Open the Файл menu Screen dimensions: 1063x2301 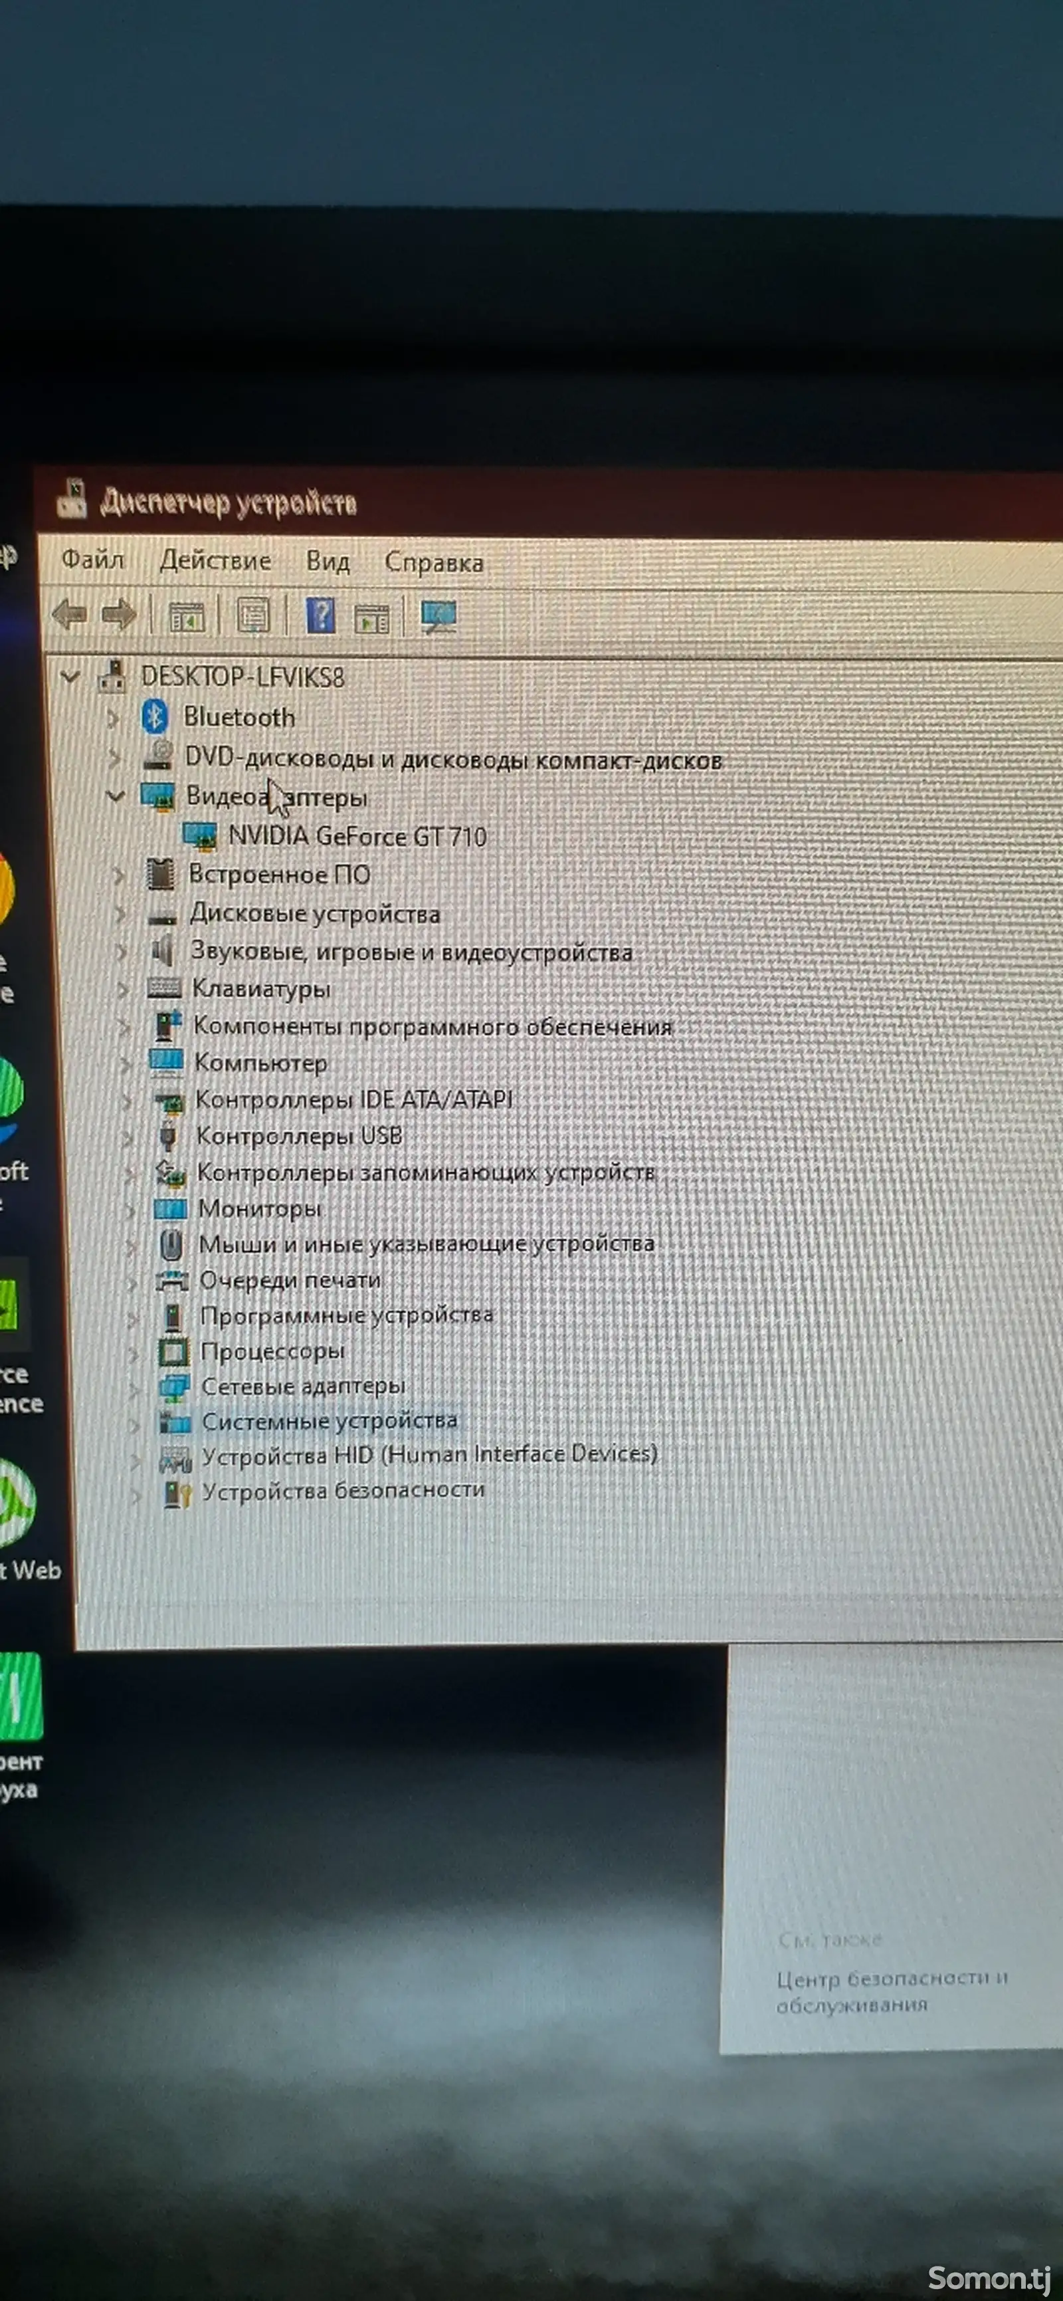point(93,559)
